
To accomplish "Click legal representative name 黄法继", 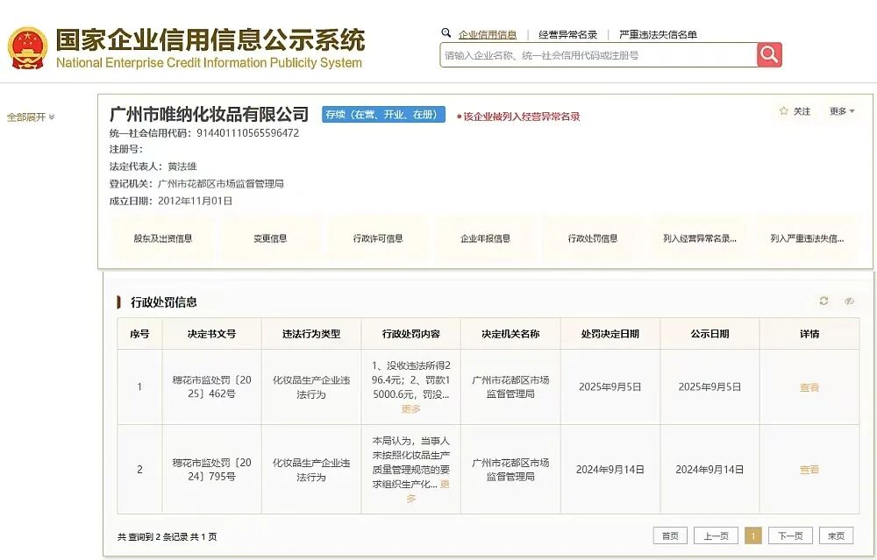I will click(182, 167).
